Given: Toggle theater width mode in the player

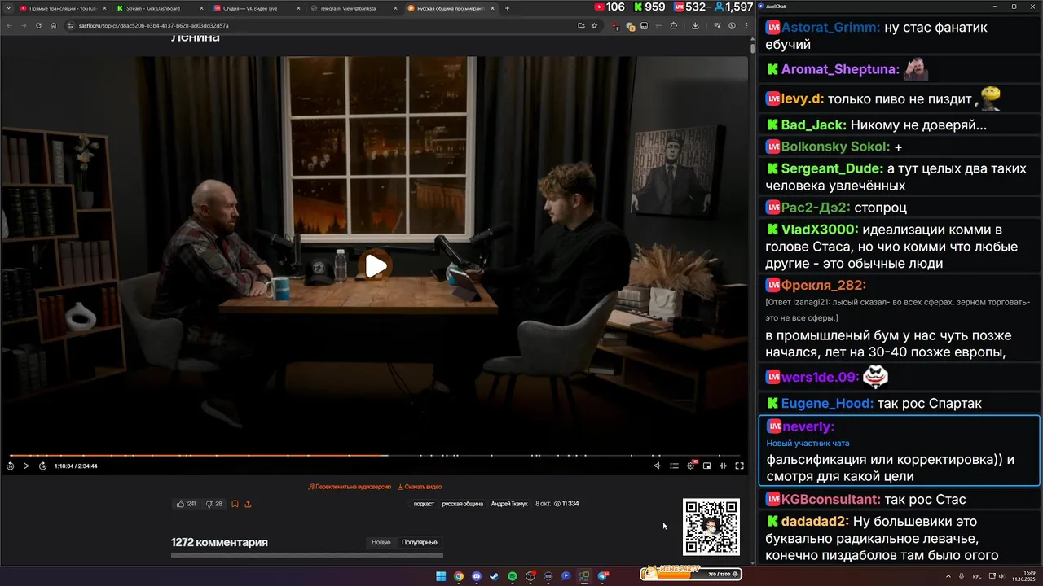Looking at the screenshot, I should (723, 466).
